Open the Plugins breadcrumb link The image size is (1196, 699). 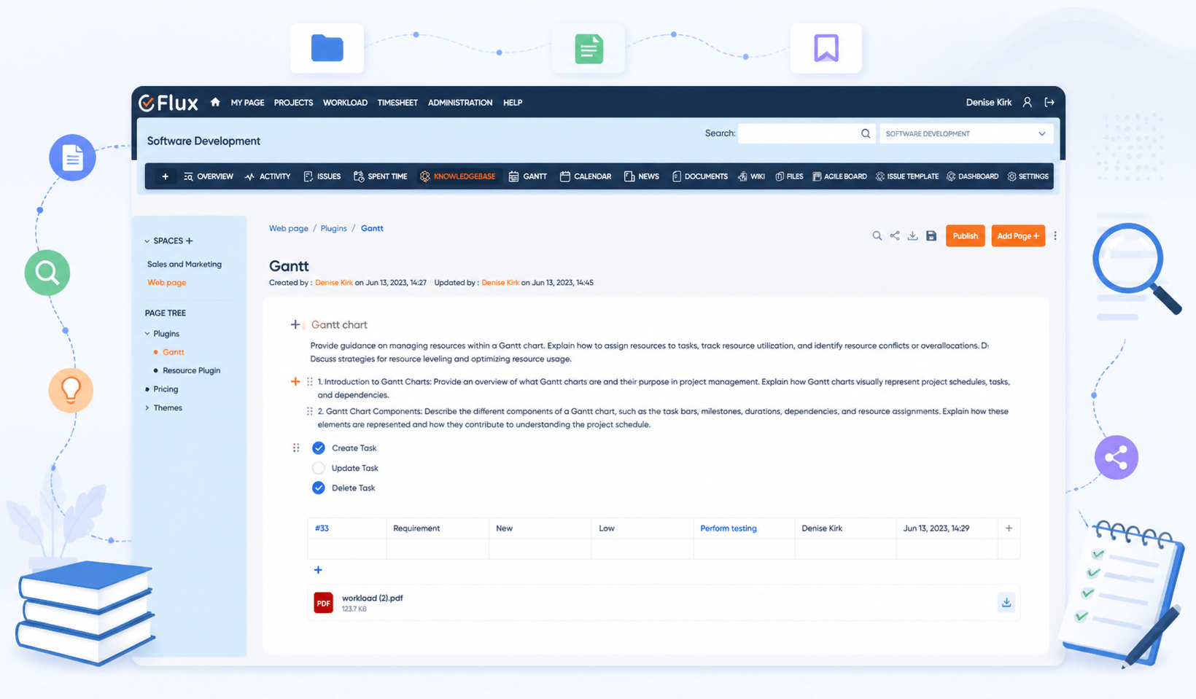point(333,228)
